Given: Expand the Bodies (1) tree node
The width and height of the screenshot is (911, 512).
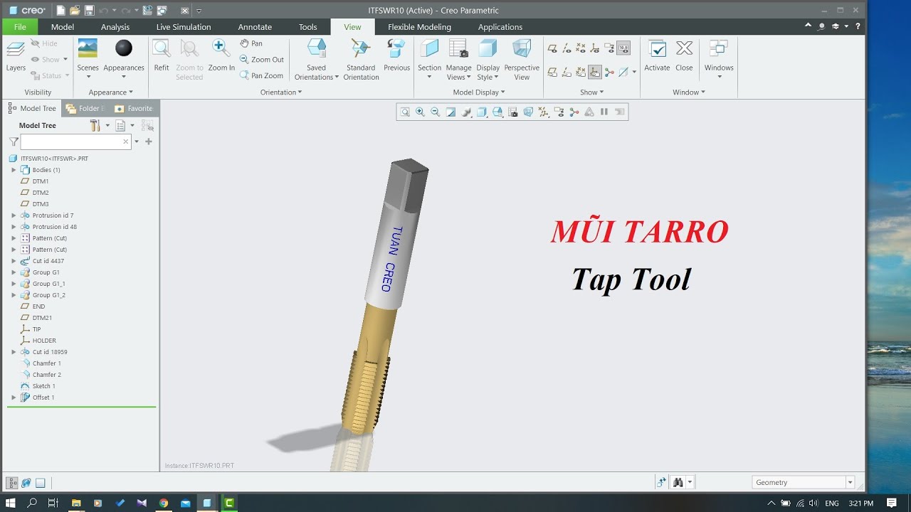Looking at the screenshot, I should 14,170.
